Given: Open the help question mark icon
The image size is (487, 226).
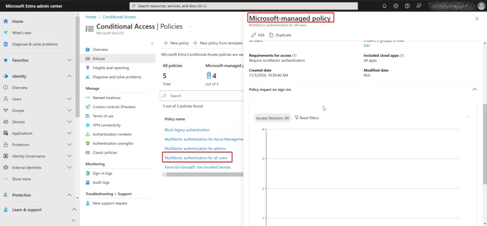Looking at the screenshot, I should [x=407, y=6].
